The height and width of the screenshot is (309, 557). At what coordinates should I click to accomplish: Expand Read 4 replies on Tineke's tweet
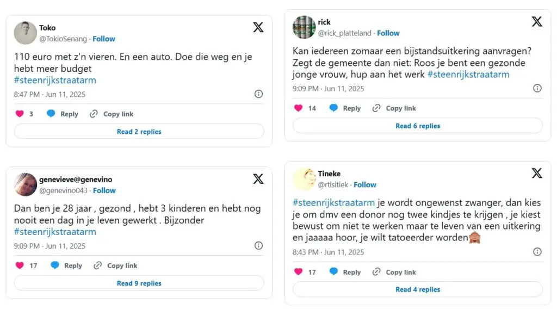click(418, 289)
